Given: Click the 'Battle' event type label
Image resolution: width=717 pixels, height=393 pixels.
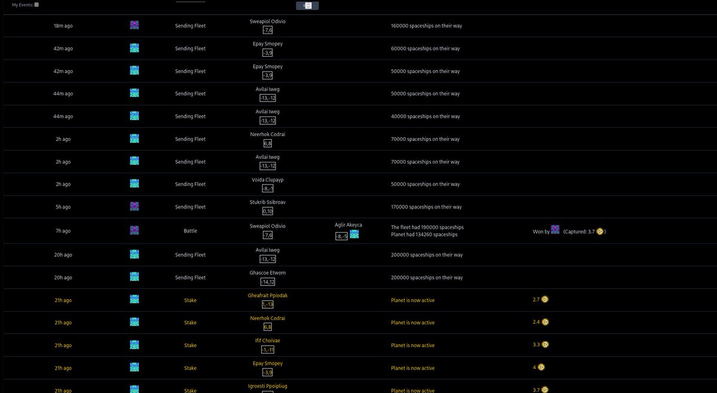Looking at the screenshot, I should tap(190, 230).
